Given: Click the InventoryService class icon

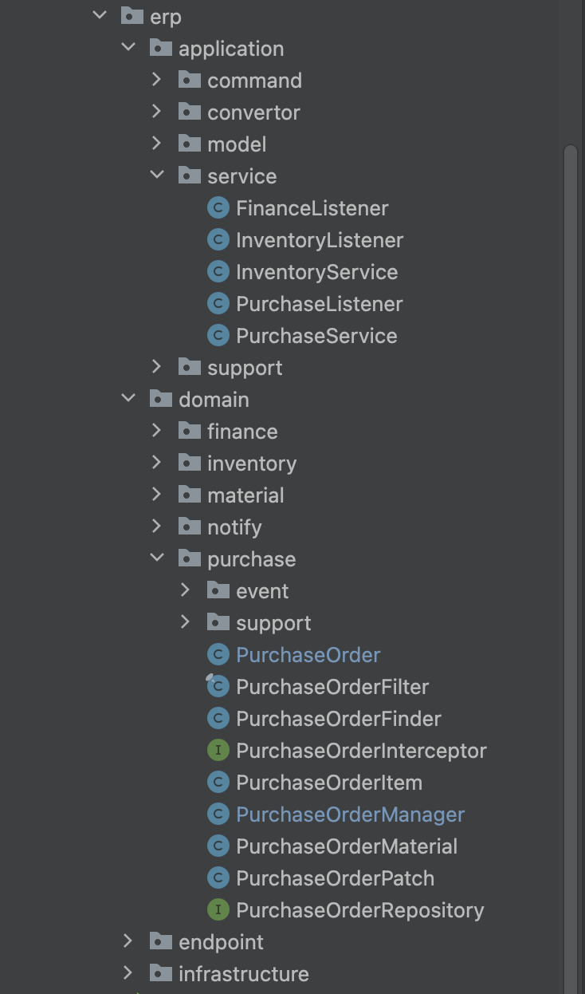Looking at the screenshot, I should pos(218,272).
